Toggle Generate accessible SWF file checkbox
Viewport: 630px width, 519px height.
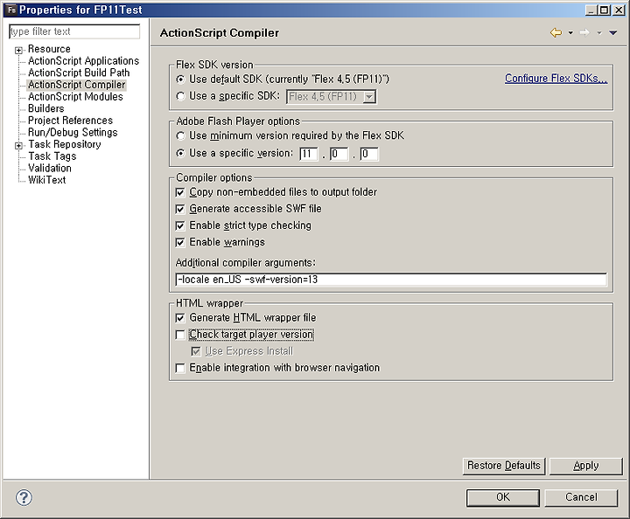[180, 210]
